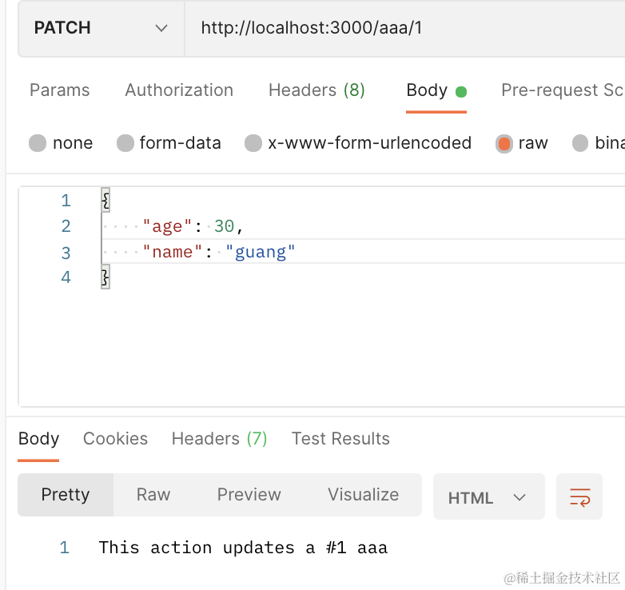625x590 pixels.
Task: Open request Headers (8) tab
Action: pyautogui.click(x=316, y=90)
